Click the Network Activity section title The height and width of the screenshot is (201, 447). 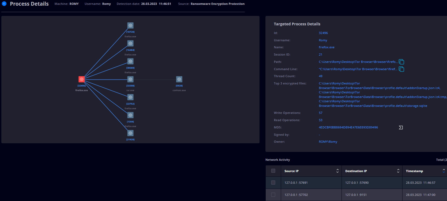coord(278,160)
